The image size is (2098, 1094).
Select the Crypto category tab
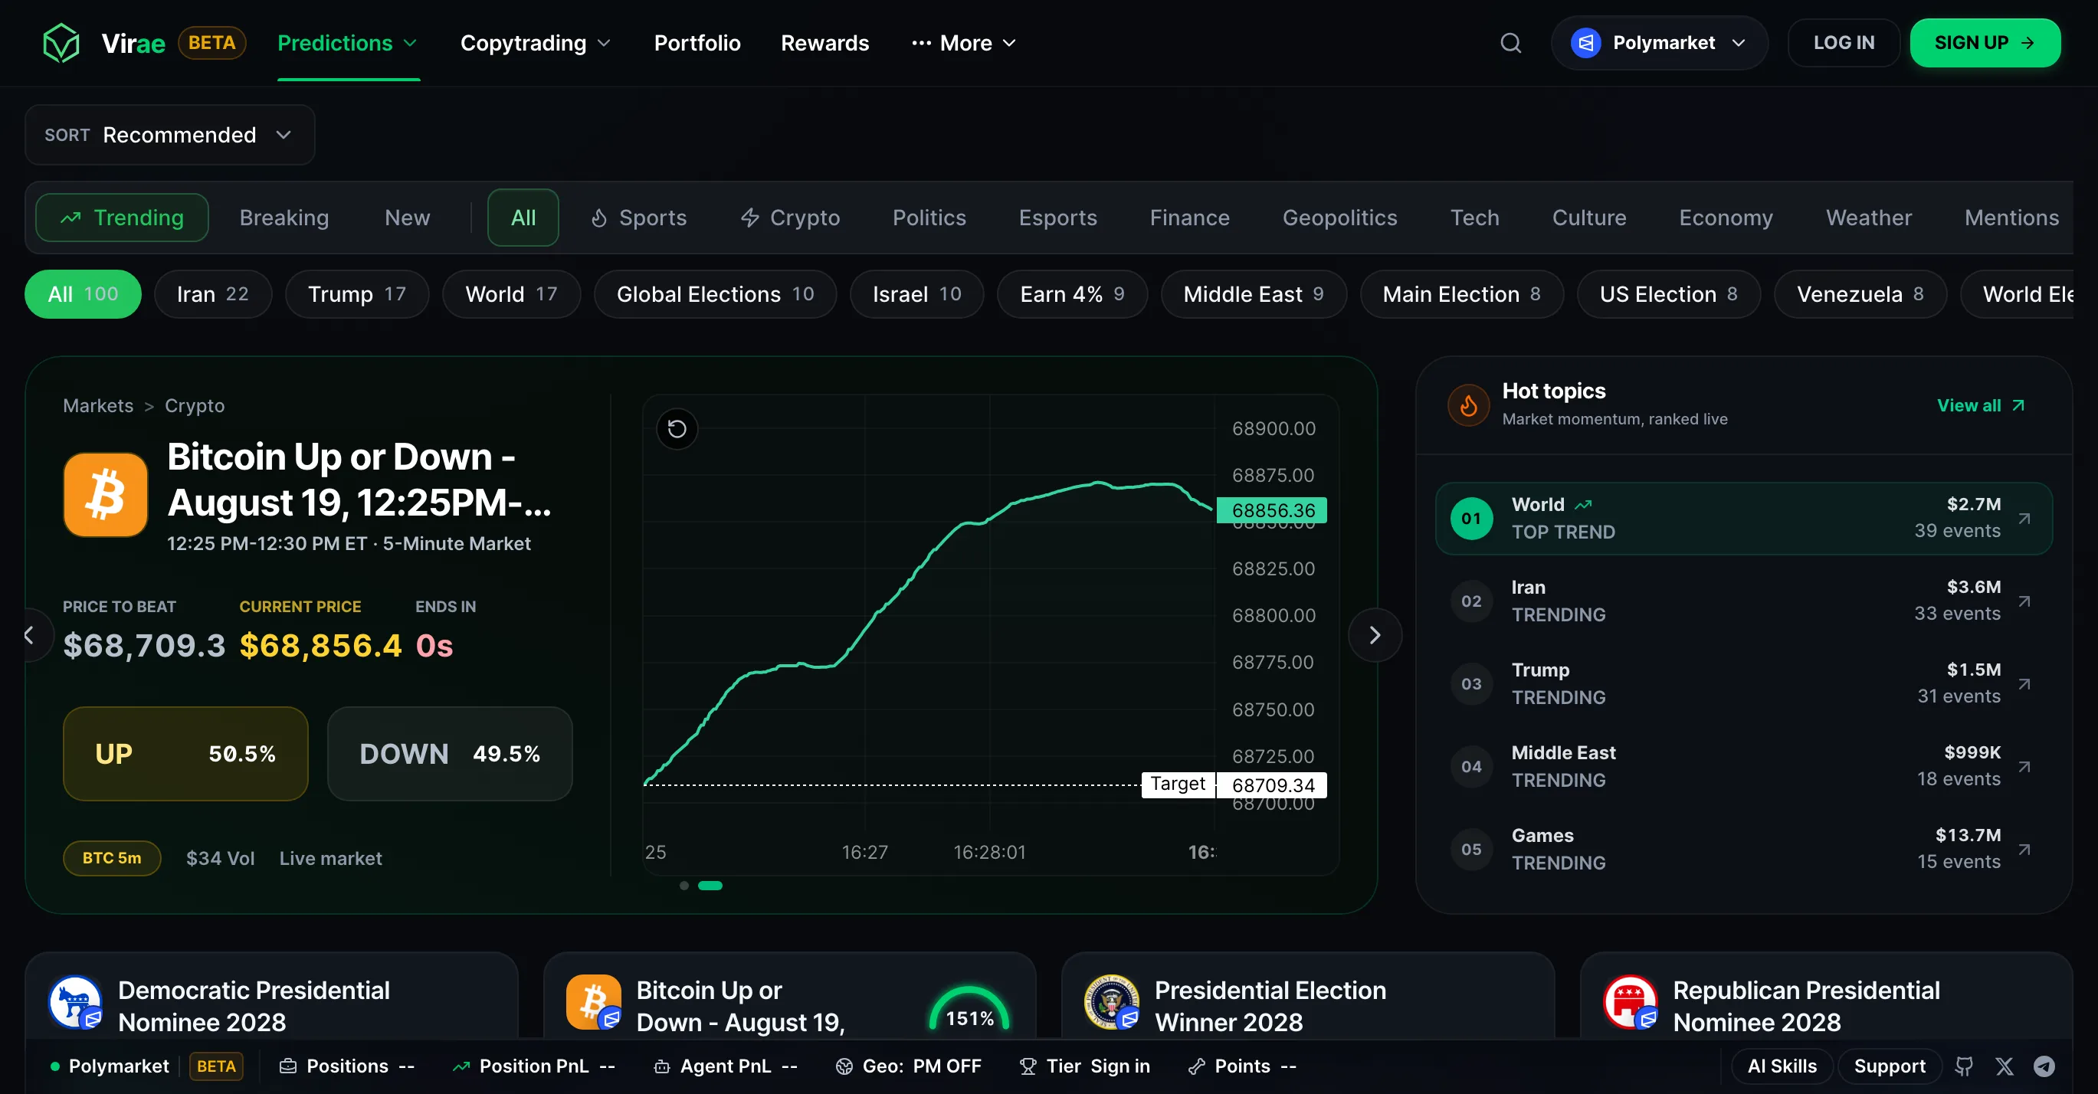pos(790,218)
